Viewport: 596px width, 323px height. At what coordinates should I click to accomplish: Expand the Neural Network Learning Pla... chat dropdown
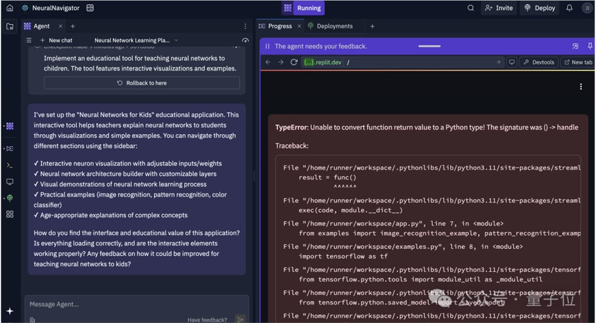pos(136,40)
